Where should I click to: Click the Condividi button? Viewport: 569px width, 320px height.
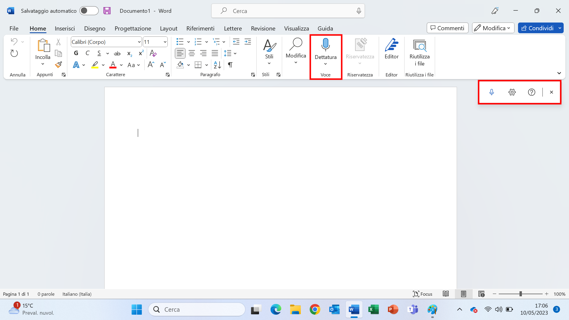pos(540,28)
